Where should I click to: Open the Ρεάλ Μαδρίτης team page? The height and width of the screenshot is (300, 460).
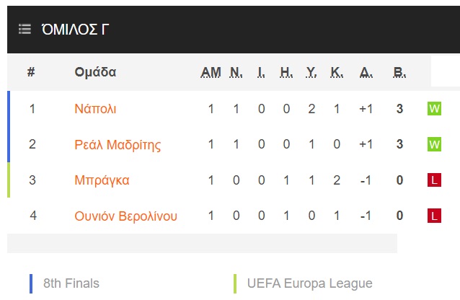coord(118,144)
